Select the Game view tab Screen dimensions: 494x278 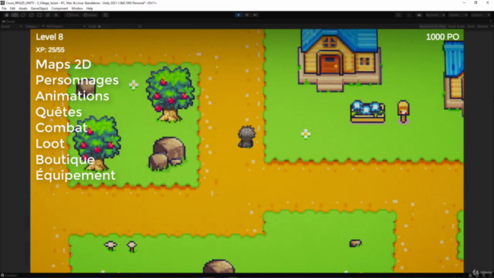pyautogui.click(x=8, y=22)
